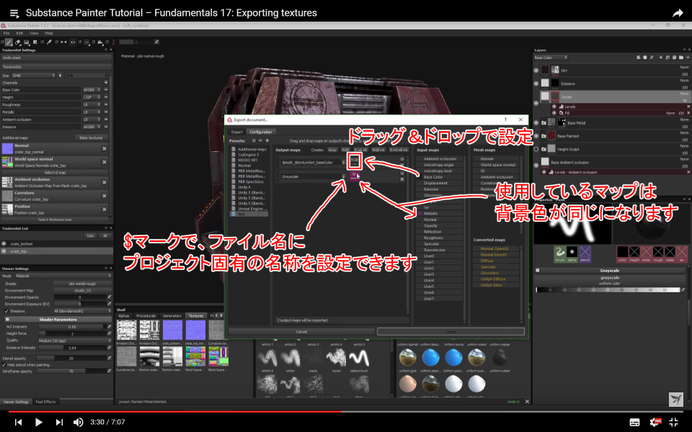
Task: Open YouTube settings gear
Action: [655, 422]
